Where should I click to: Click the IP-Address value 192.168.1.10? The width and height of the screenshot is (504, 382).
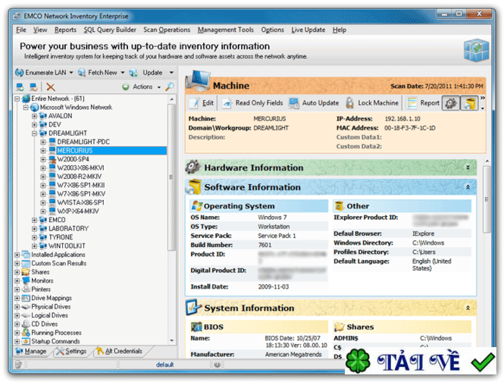[x=402, y=119]
